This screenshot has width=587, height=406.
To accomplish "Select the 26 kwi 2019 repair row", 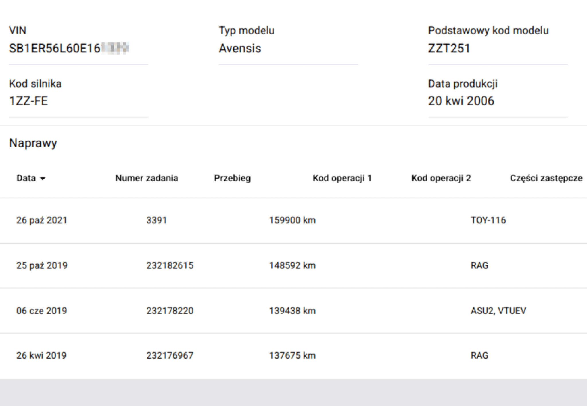I will click(42, 355).
